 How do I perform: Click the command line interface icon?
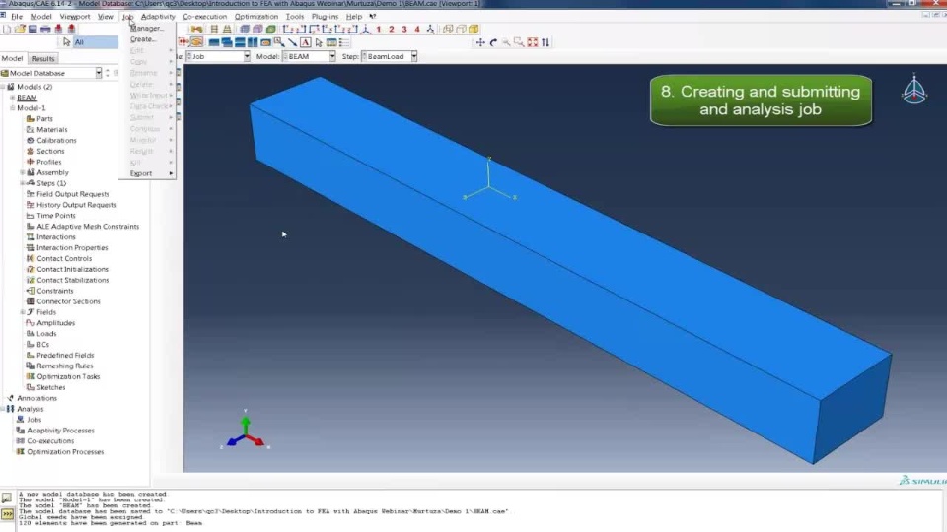(x=7, y=514)
